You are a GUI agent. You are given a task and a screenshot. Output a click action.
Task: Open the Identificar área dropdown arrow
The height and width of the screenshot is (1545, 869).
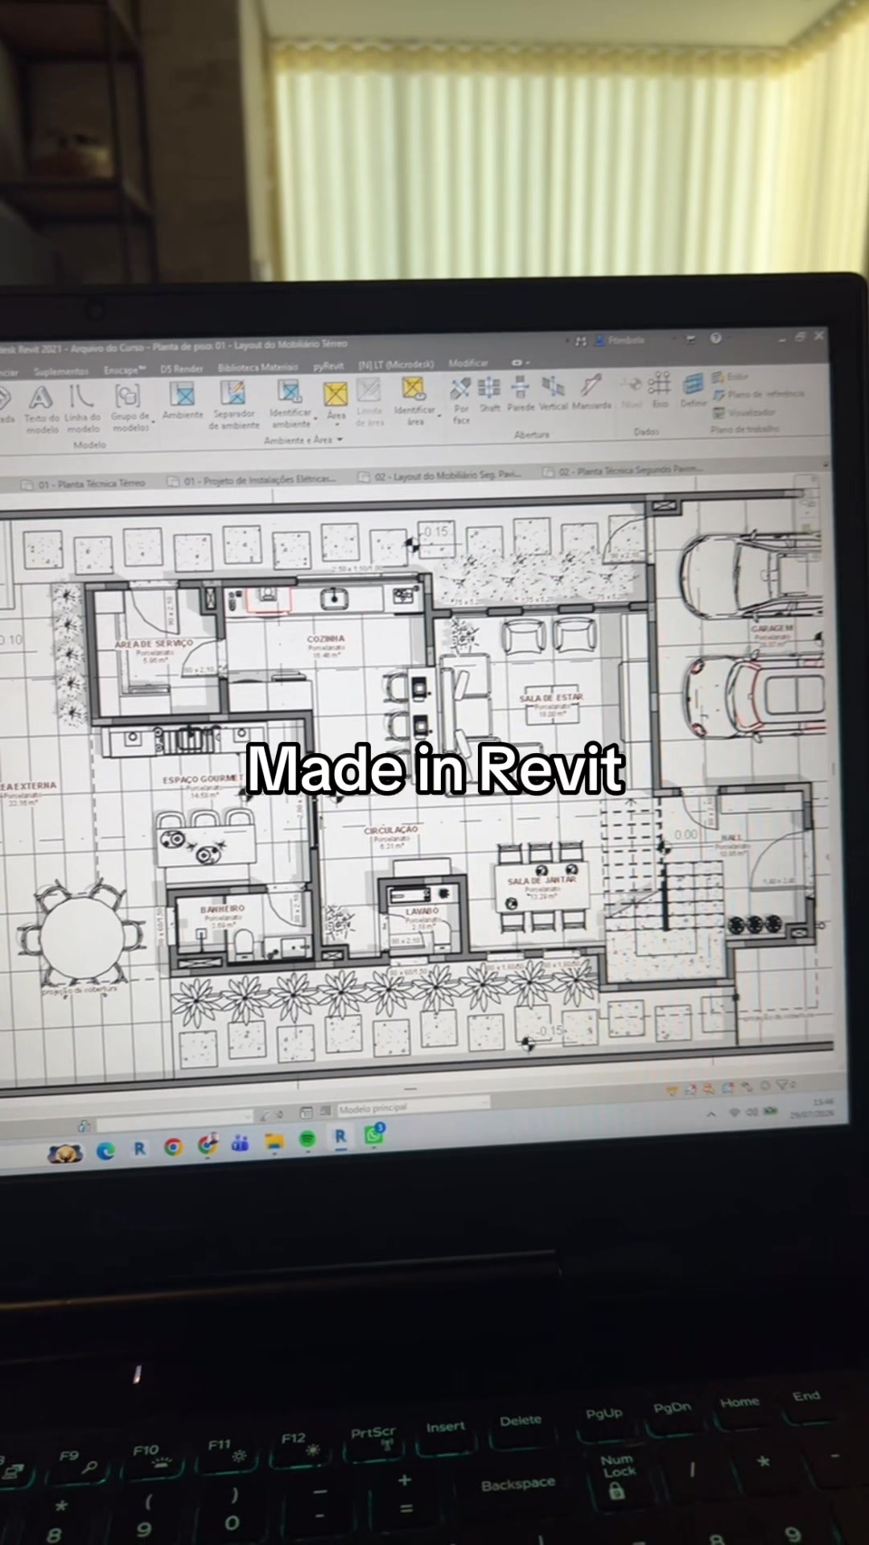[x=439, y=415]
